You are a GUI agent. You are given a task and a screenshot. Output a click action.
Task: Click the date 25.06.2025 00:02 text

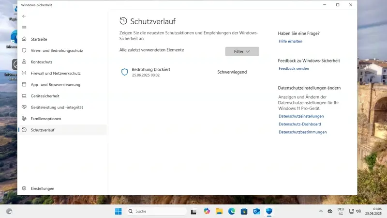tap(146, 75)
